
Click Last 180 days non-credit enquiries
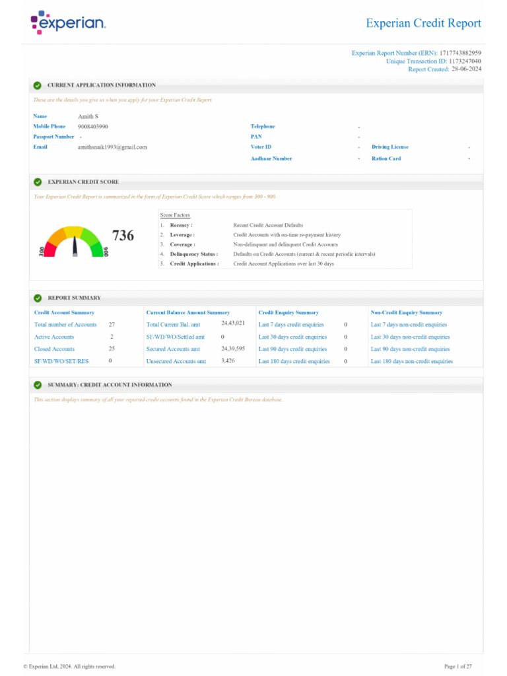tap(412, 361)
